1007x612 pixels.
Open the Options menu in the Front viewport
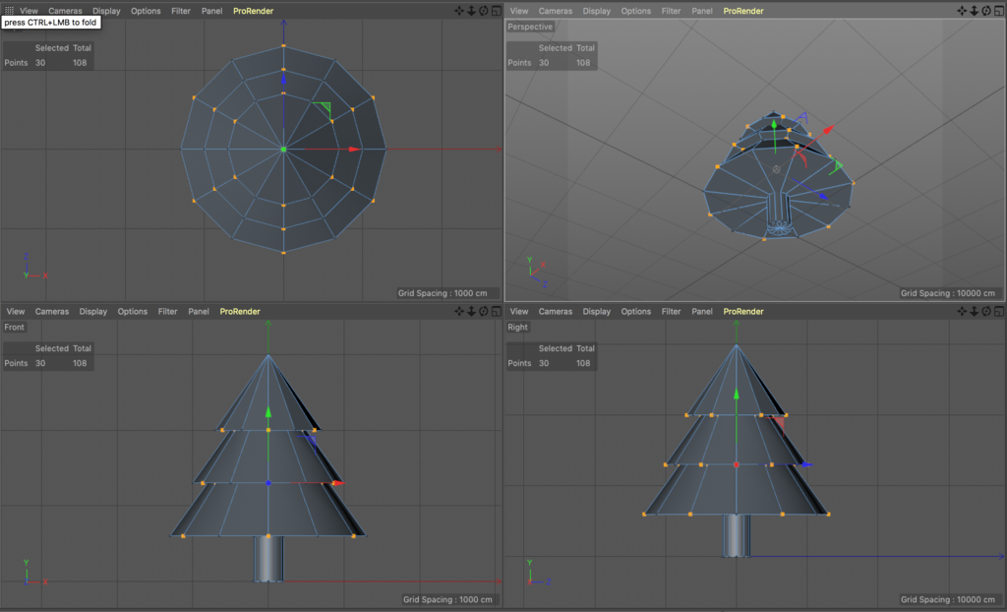coord(133,311)
